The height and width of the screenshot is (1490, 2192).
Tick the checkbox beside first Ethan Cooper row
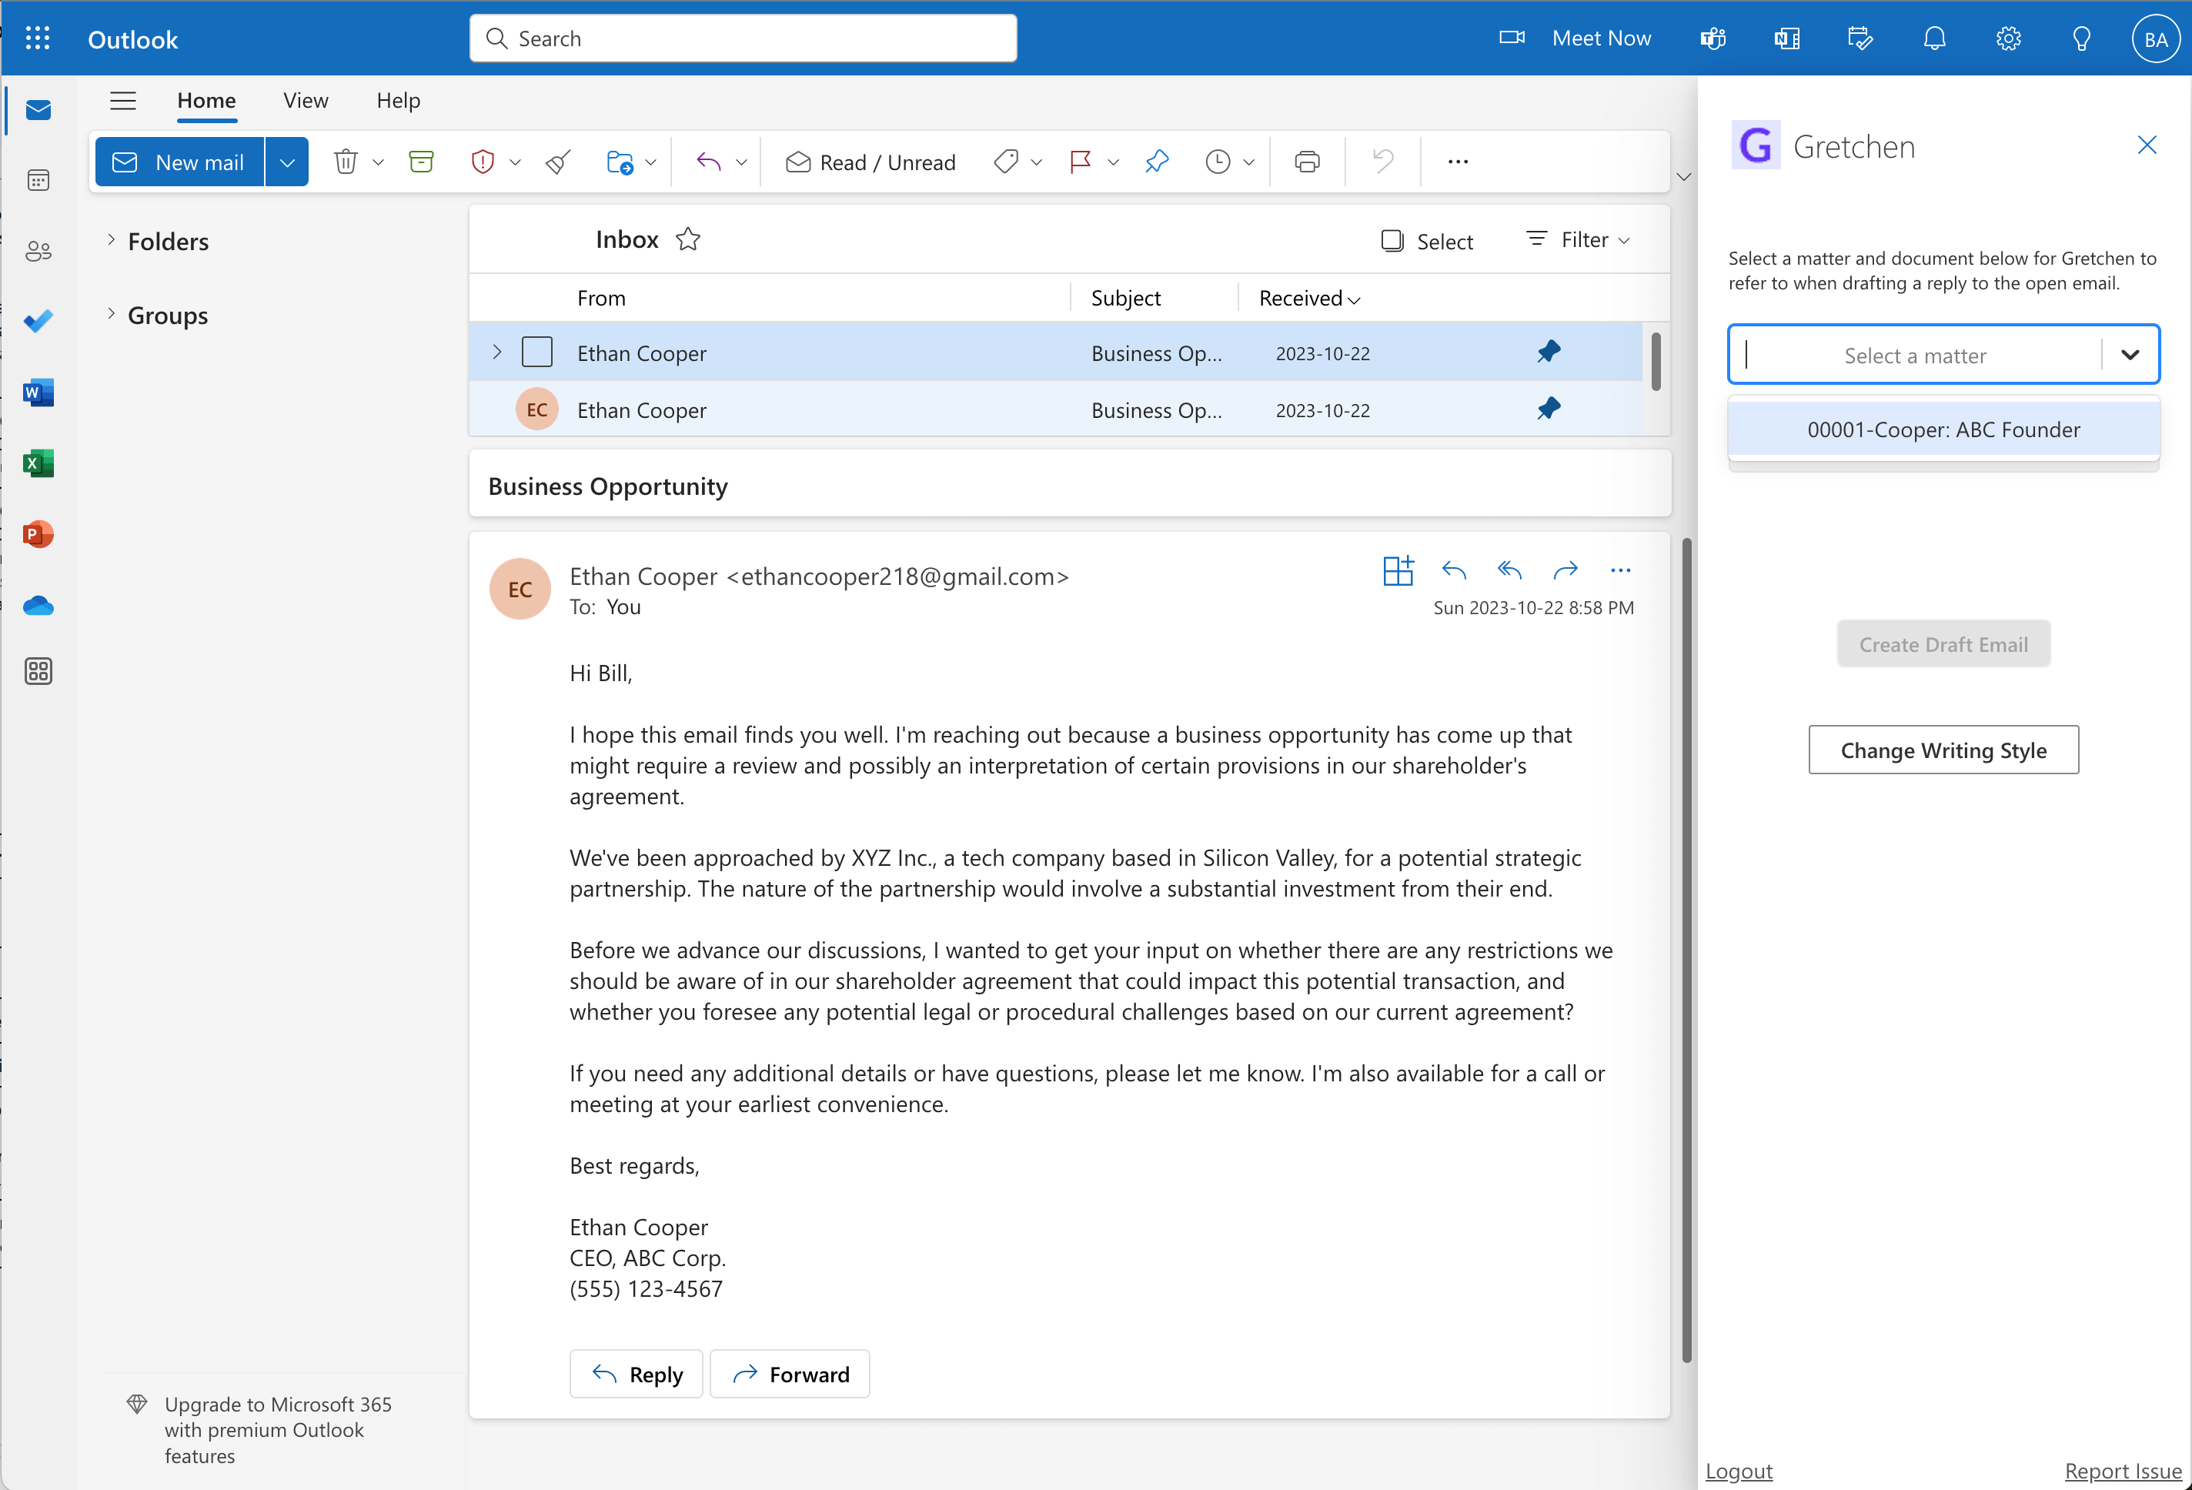point(536,352)
